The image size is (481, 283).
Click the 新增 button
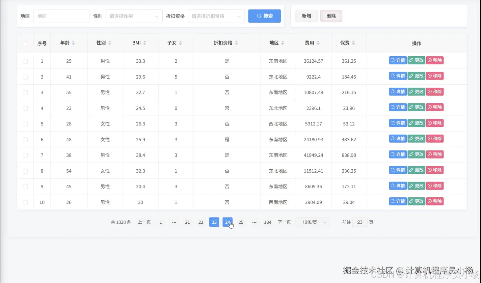(306, 16)
